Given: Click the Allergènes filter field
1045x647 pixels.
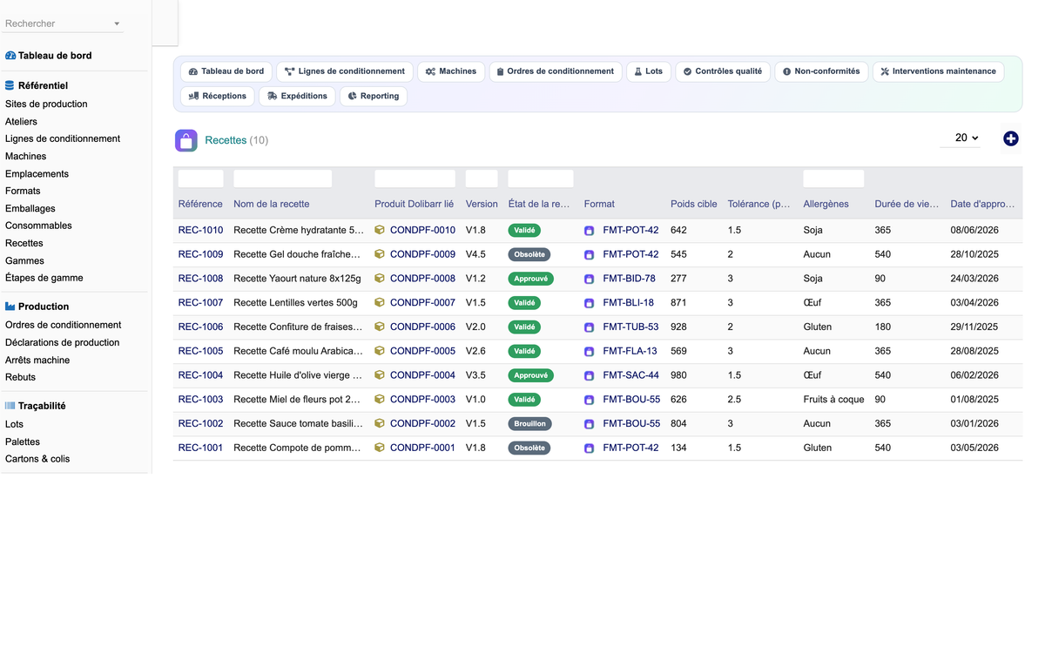Looking at the screenshot, I should pyautogui.click(x=833, y=179).
